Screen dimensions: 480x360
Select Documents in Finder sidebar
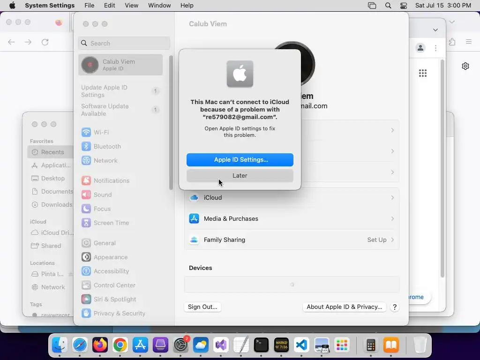(x=51, y=192)
